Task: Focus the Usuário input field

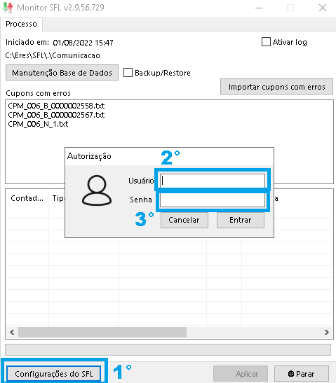Action: click(x=213, y=181)
